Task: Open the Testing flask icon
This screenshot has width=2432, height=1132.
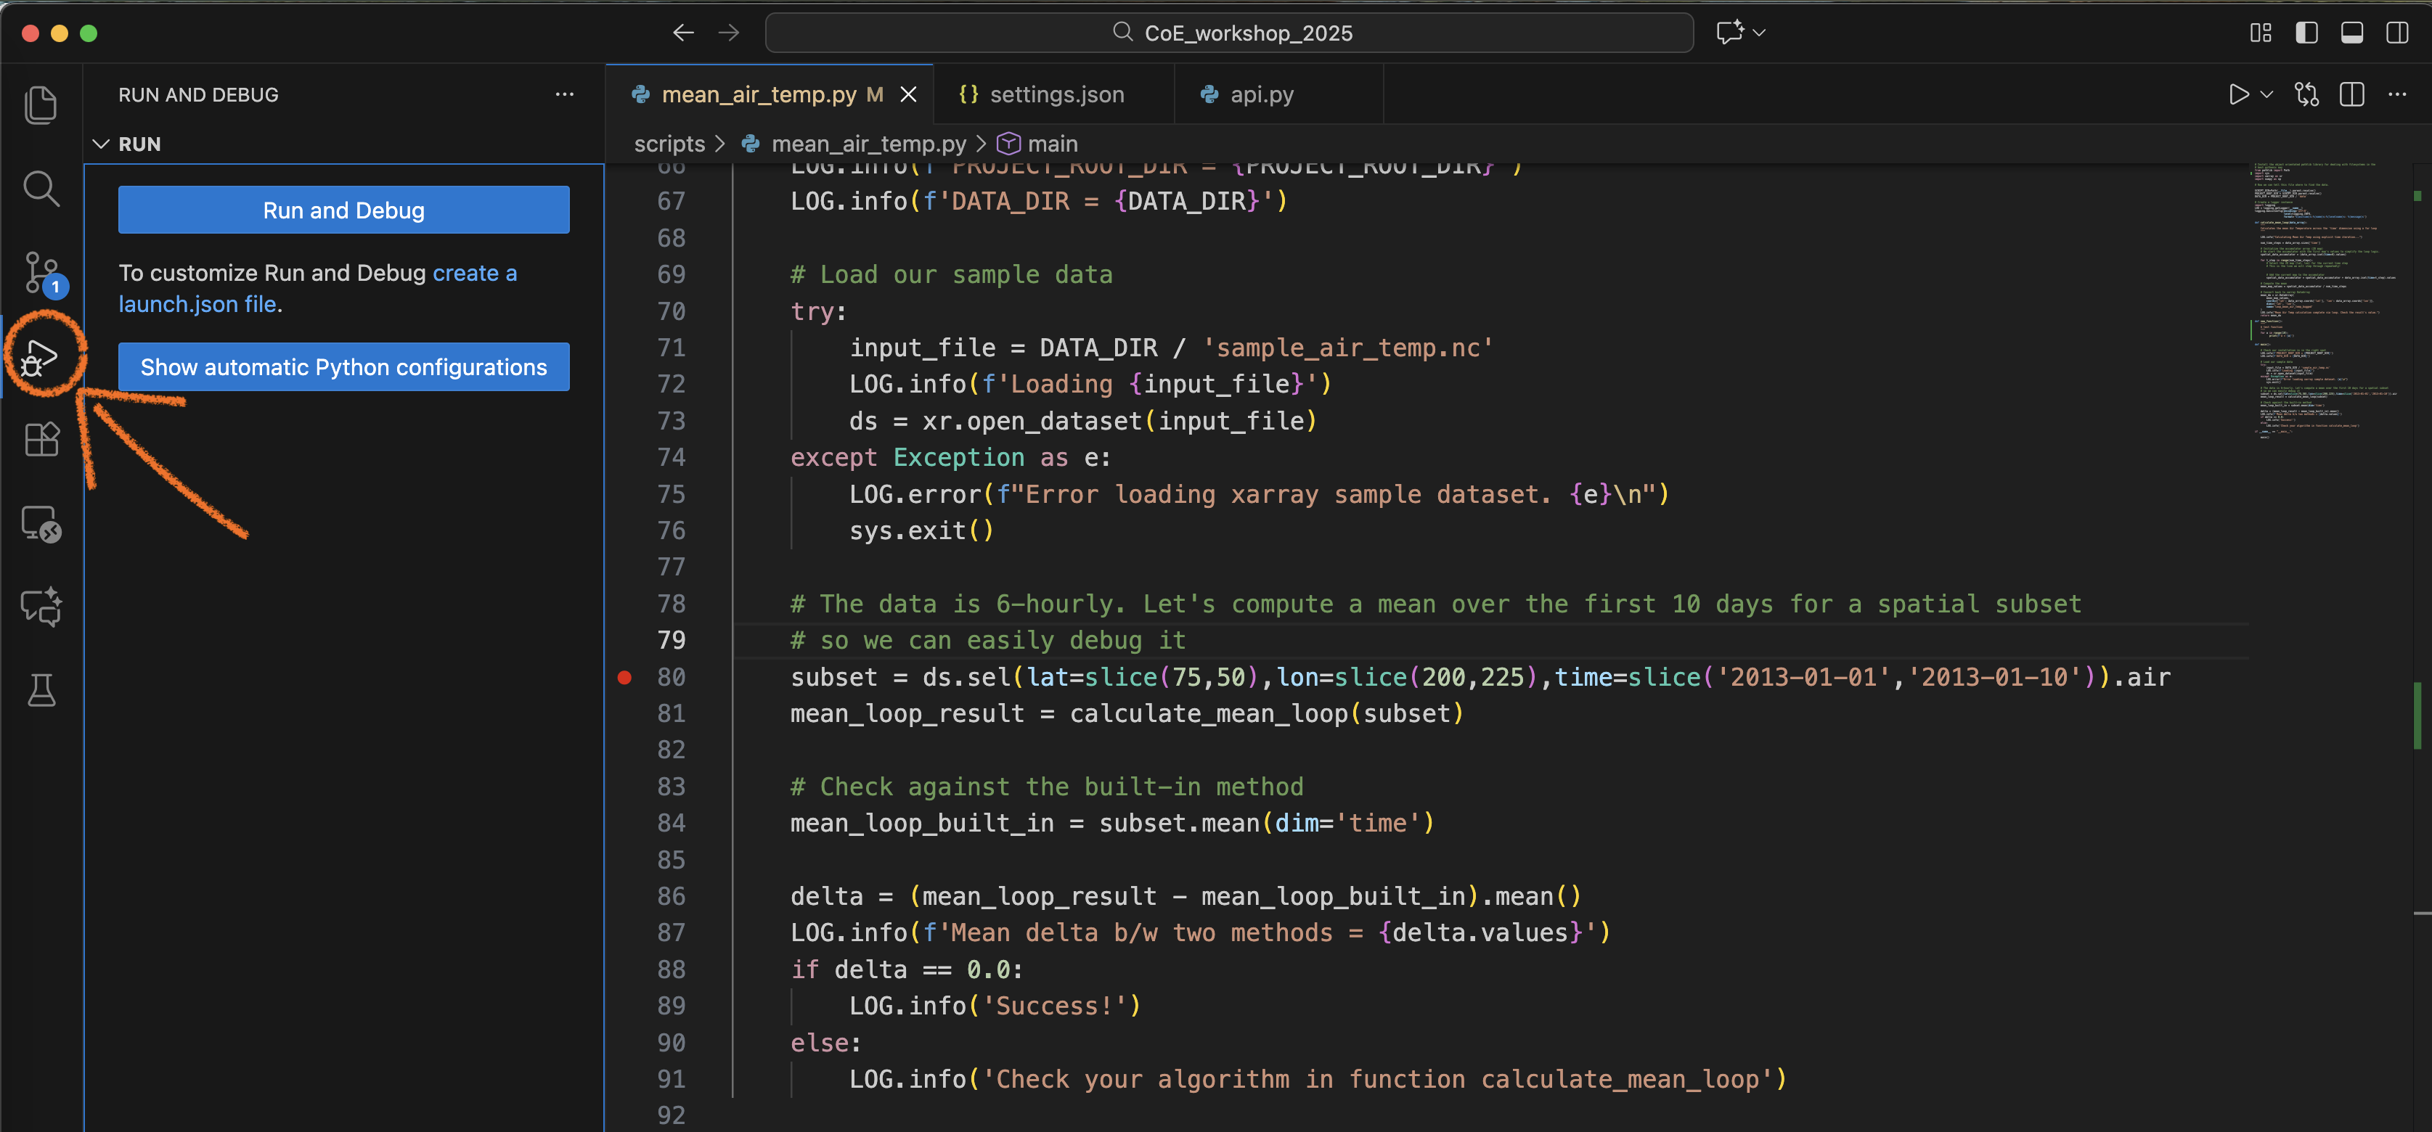Action: 41,691
